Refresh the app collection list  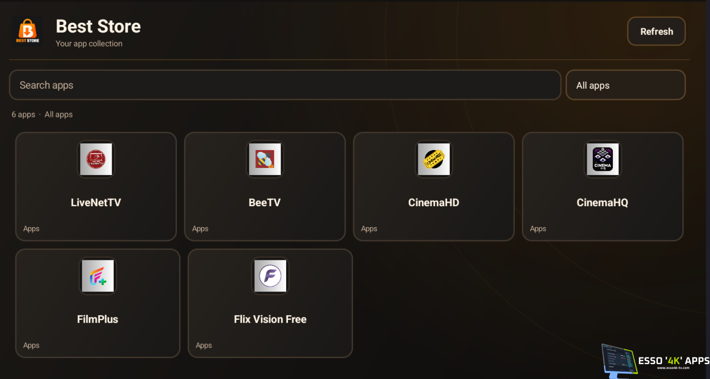657,32
